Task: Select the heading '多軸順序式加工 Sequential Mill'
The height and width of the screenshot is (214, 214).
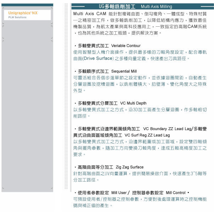Action: [x=107, y=71]
